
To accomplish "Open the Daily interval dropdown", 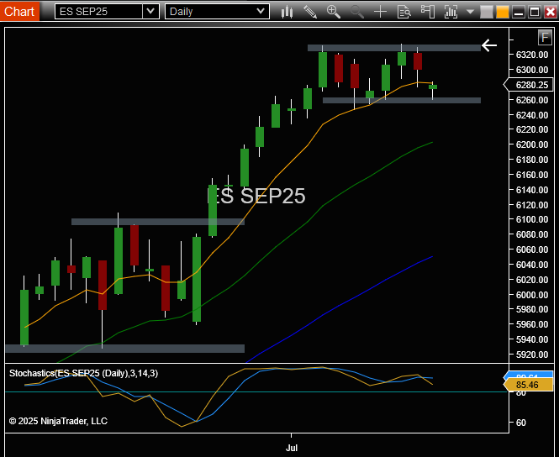I will [x=217, y=12].
